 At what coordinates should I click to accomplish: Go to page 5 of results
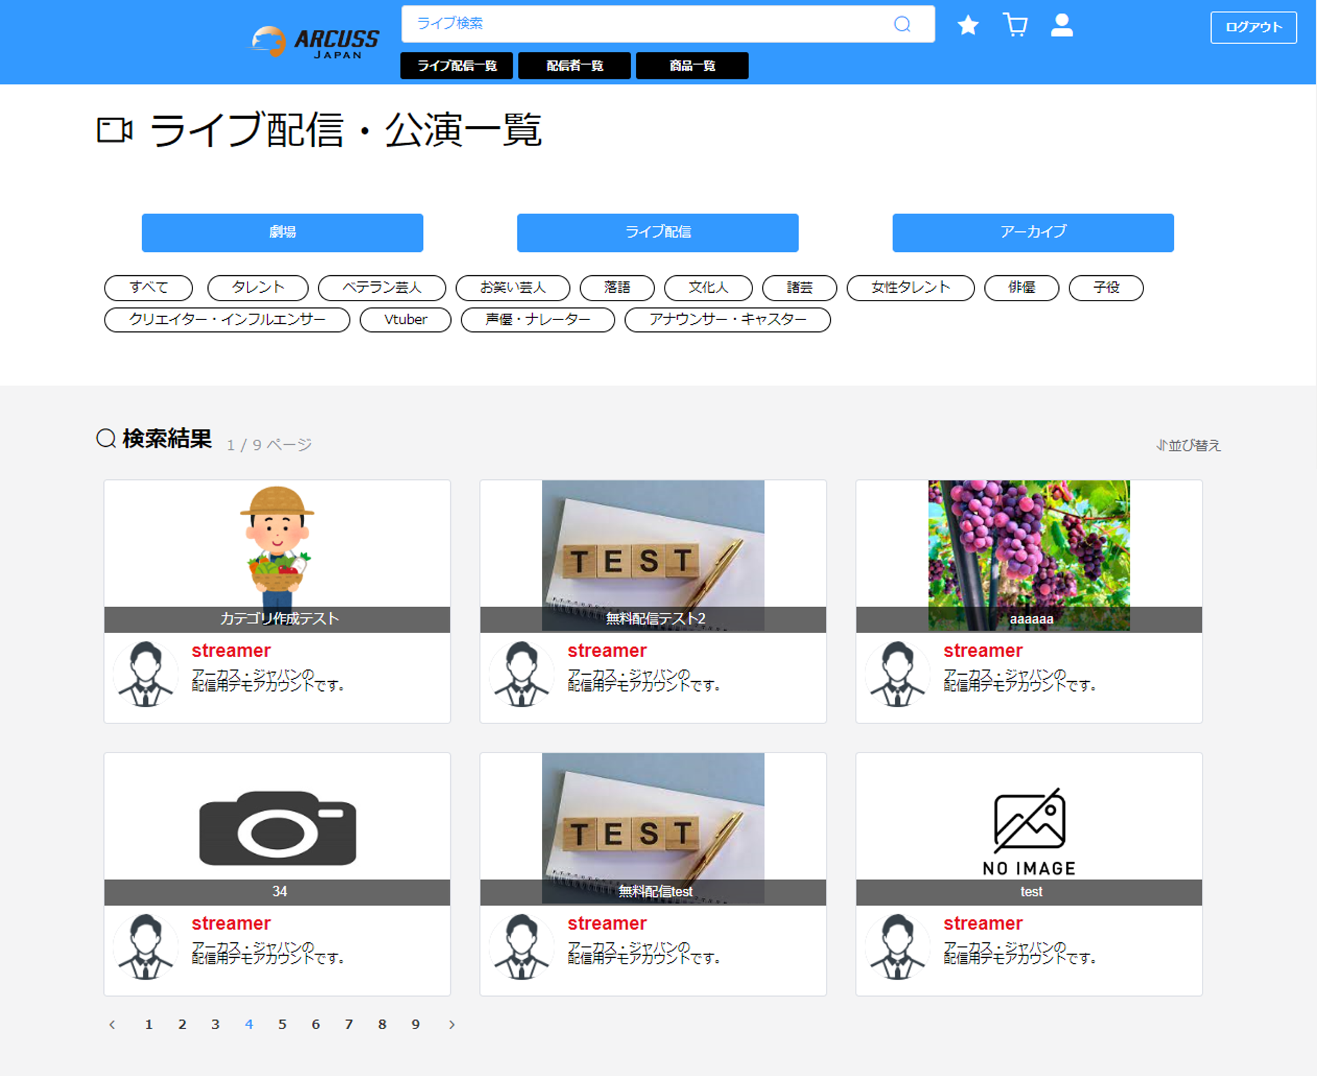click(x=282, y=1025)
